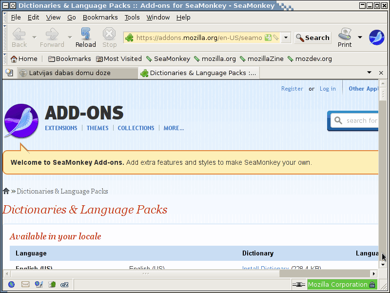
Task: Click the SeaMonkey throbber logo
Action: click(376, 38)
